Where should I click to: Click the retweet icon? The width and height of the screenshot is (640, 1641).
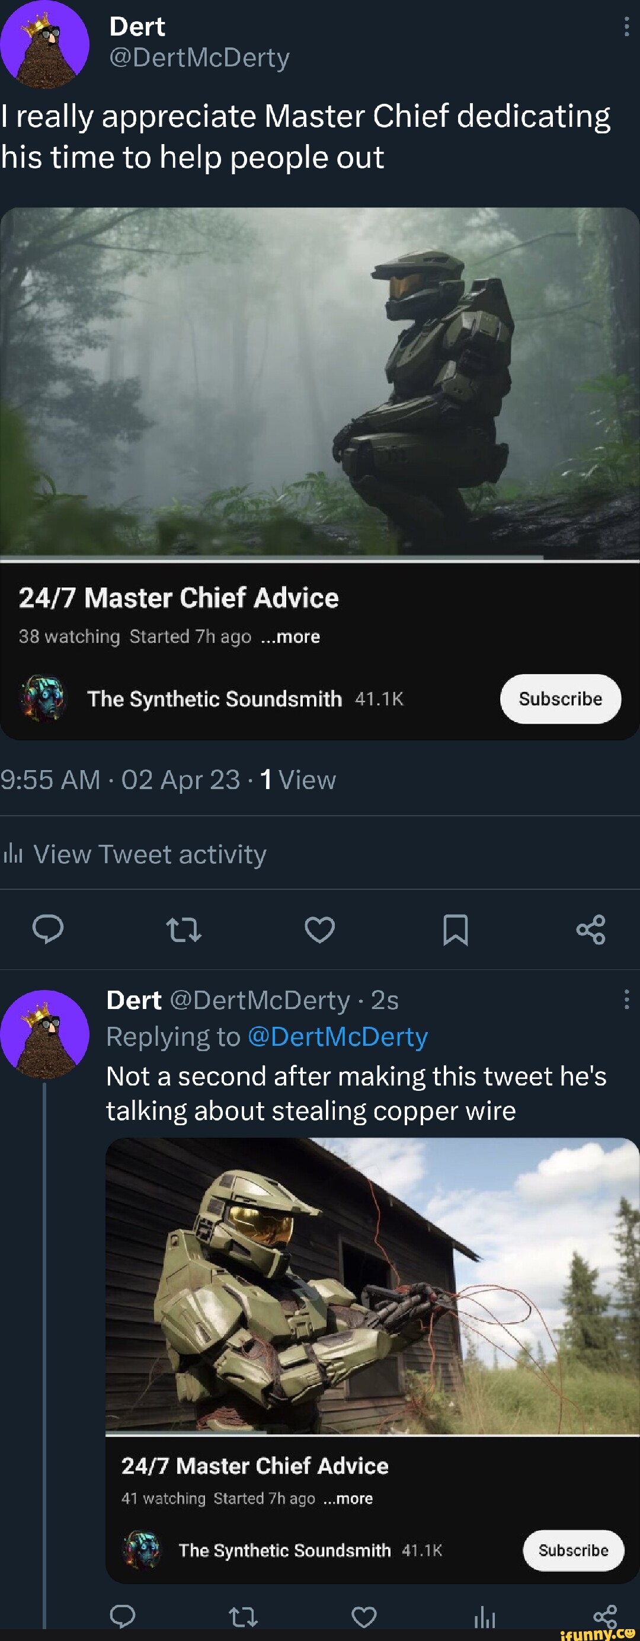click(x=185, y=931)
